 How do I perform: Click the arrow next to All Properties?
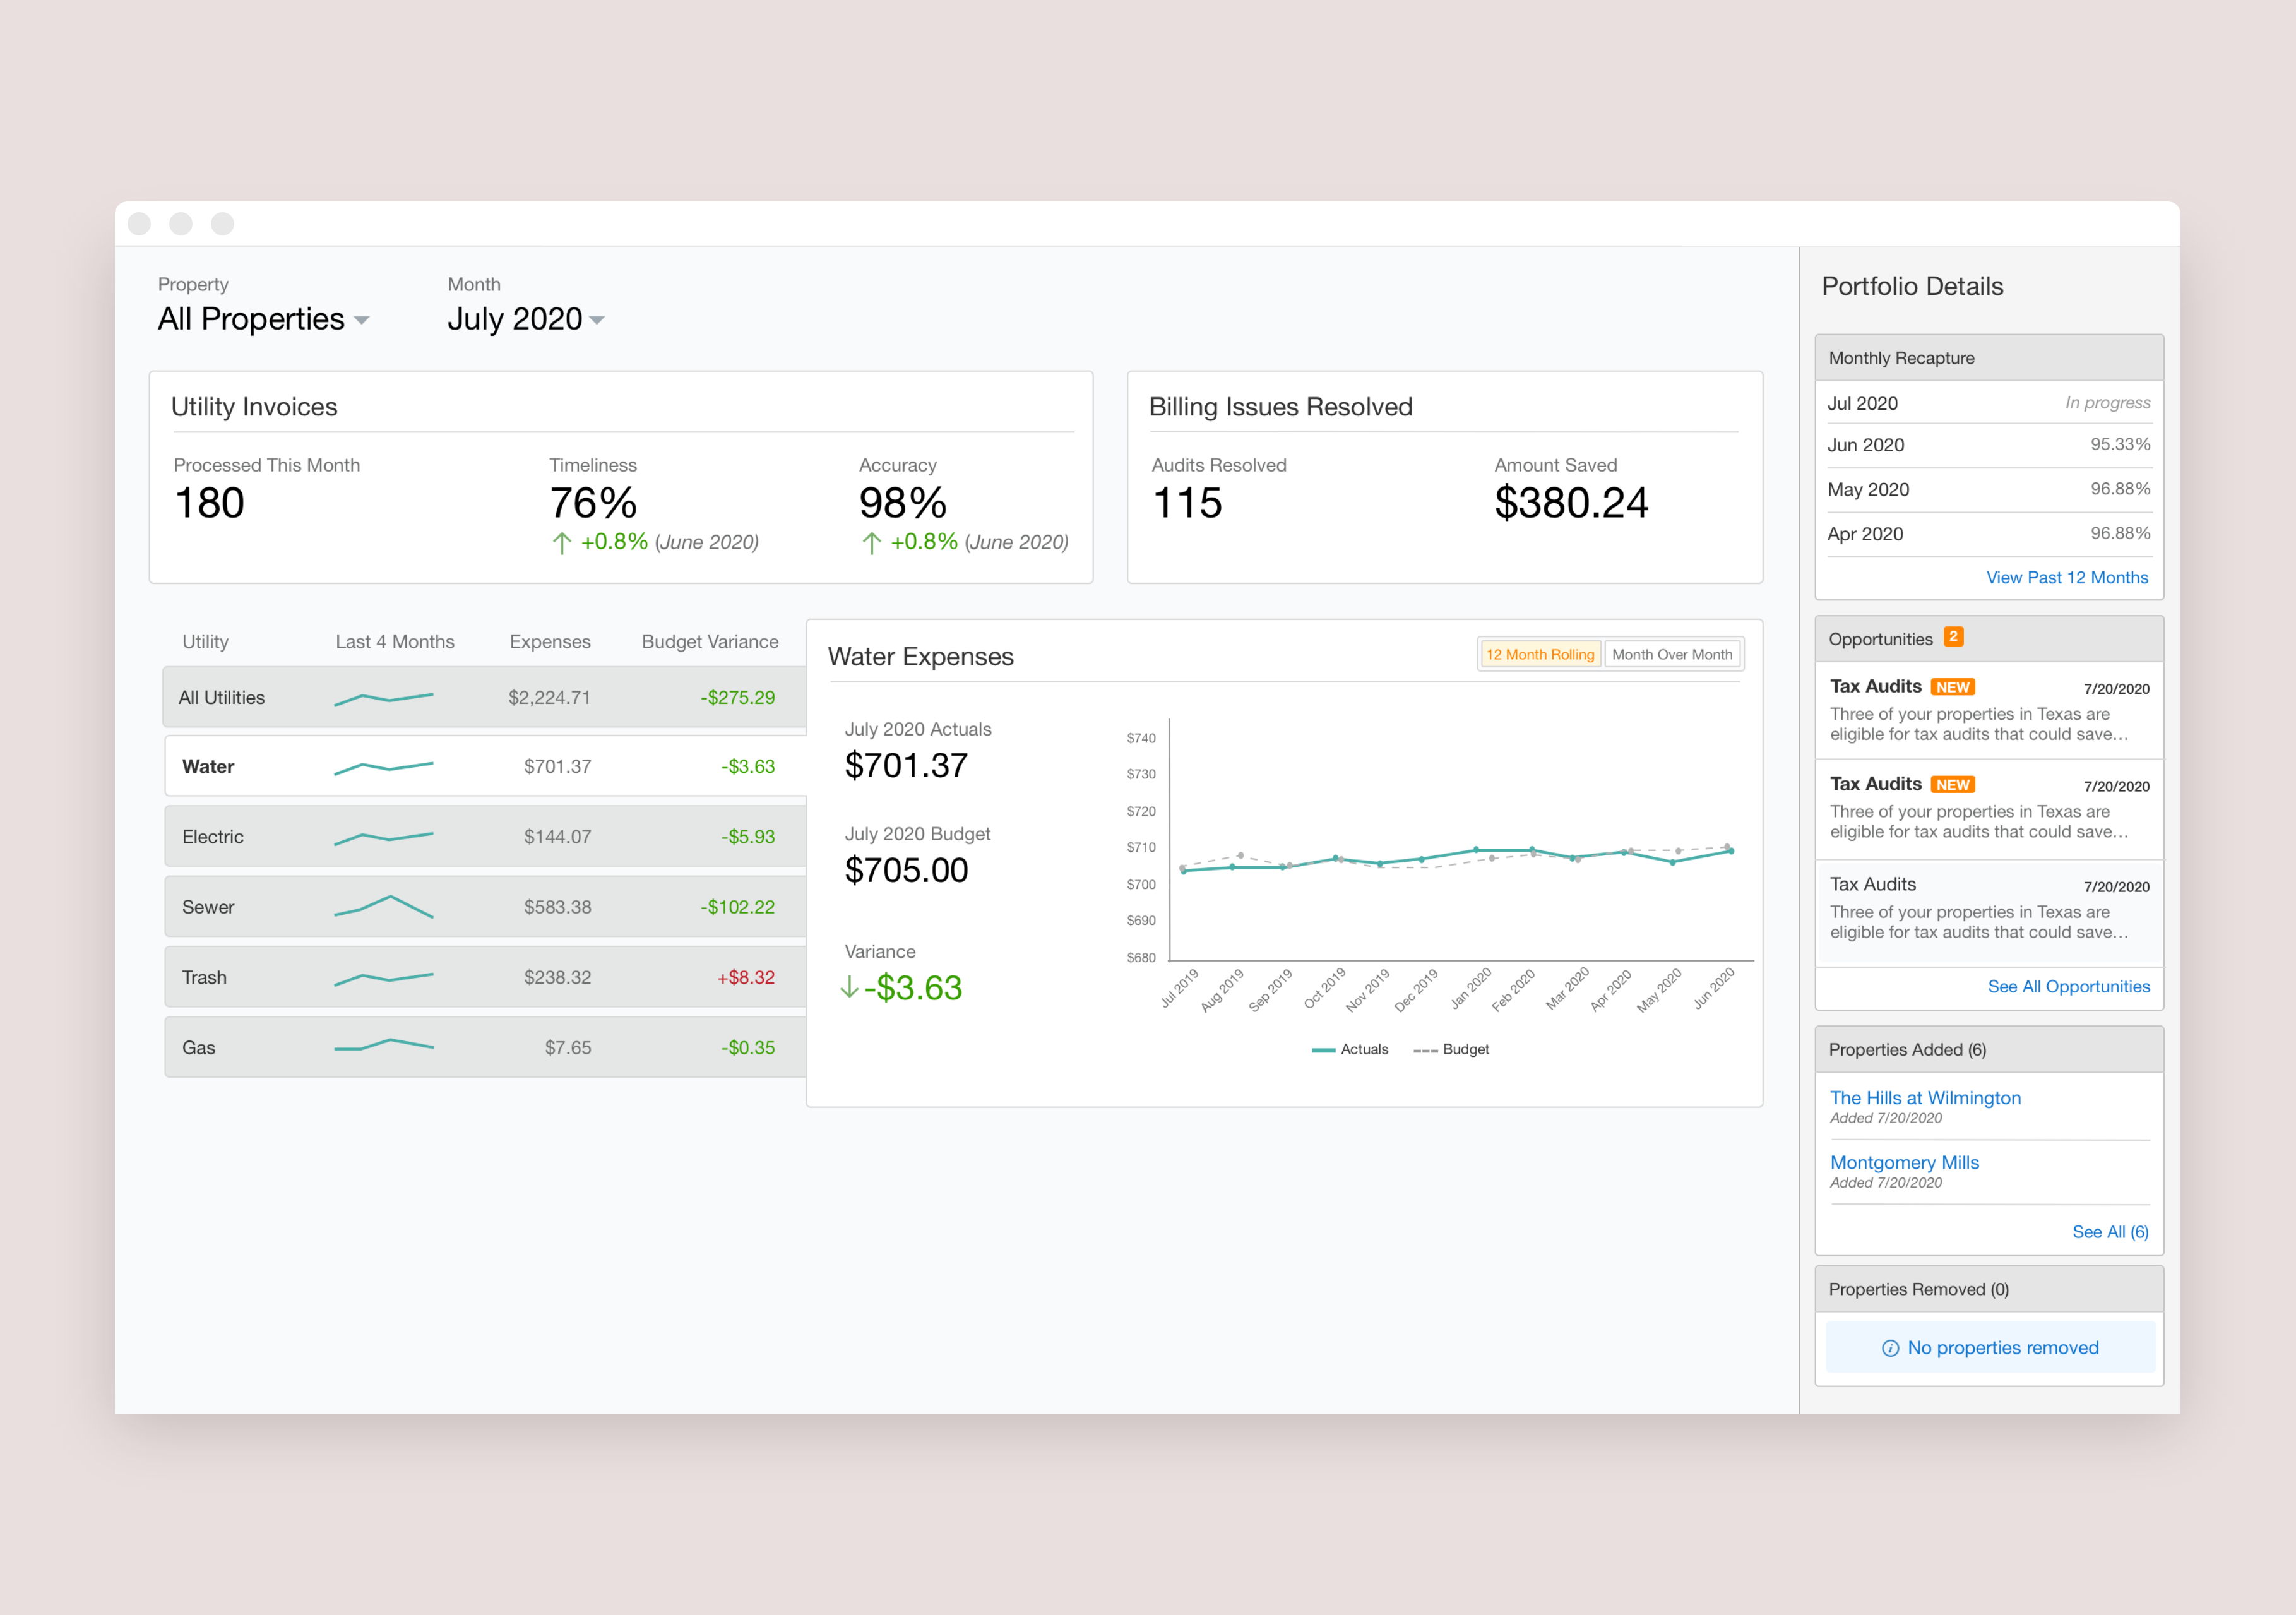pyautogui.click(x=362, y=320)
